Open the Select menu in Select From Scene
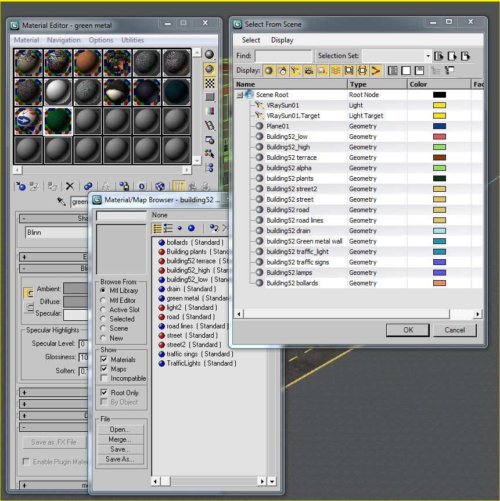The image size is (500, 501). coord(251,40)
